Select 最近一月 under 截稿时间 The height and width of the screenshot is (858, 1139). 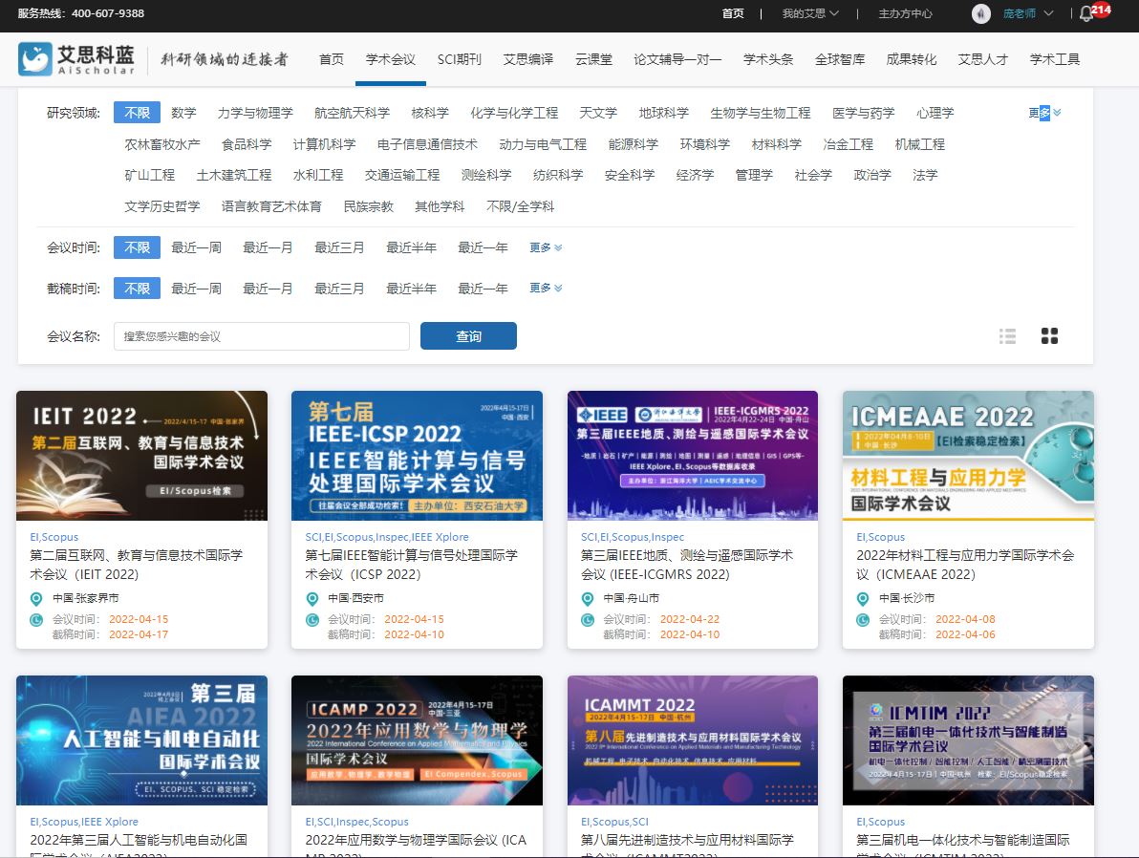269,289
